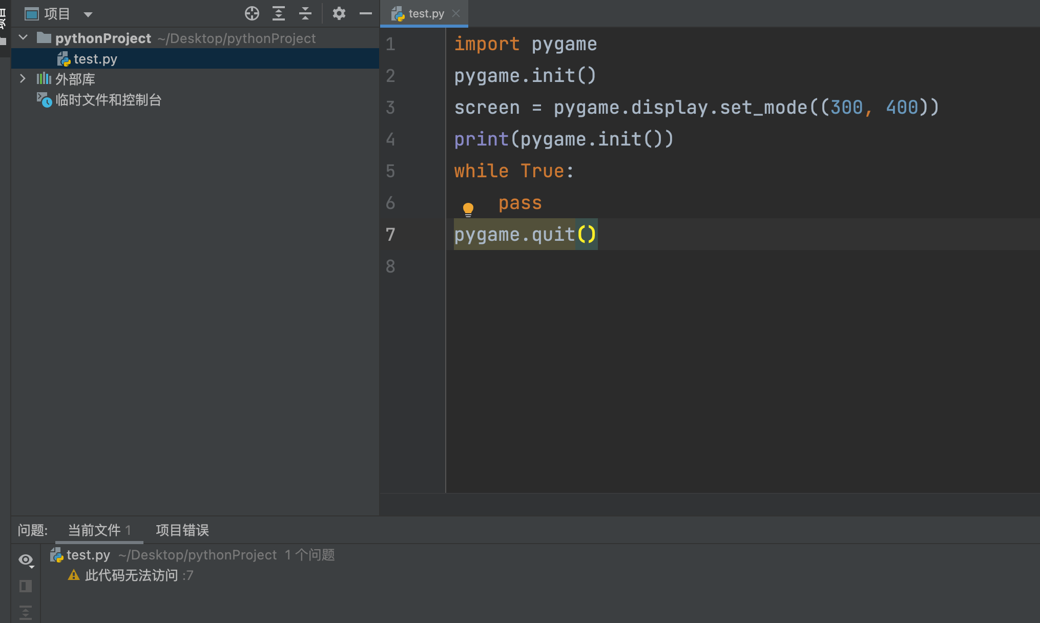Screen dimensions: 1040x623
Task: Open project panel settings gear
Action: coord(339,13)
